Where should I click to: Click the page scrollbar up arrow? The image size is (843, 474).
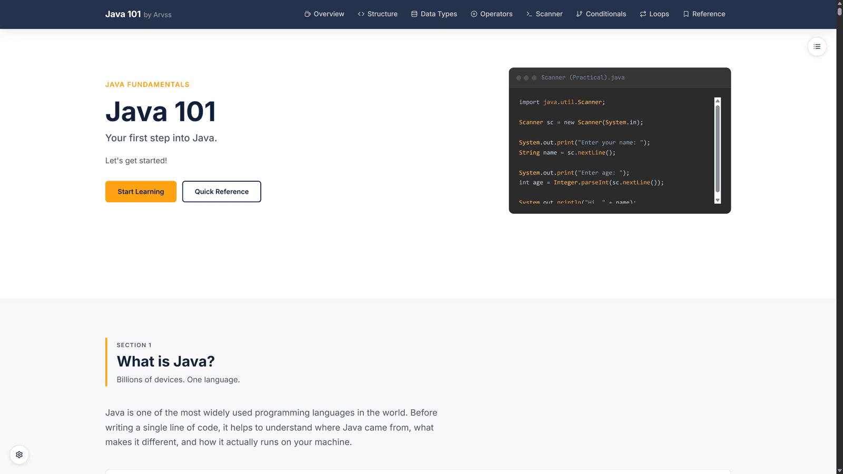[x=839, y=3]
